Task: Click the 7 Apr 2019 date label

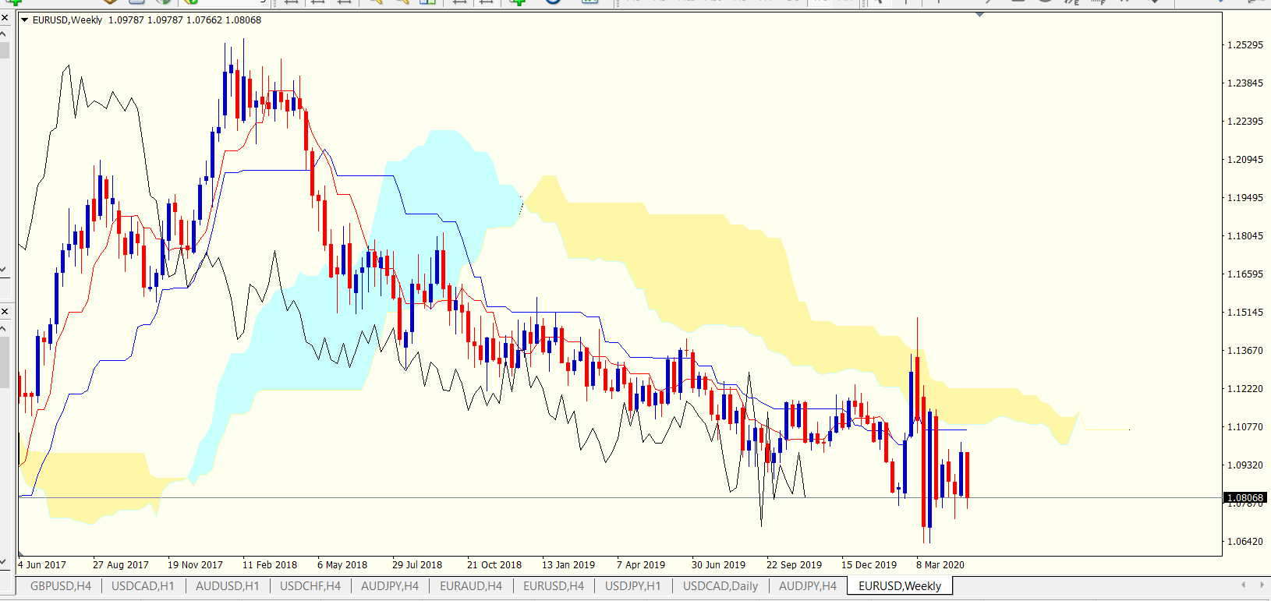Action: point(641,565)
